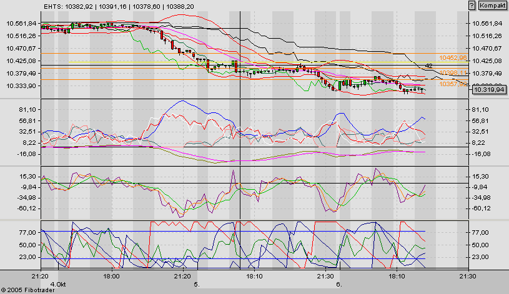The image size is (509, 294).
Task: Click the 21:30 label at far right
Action: [468, 275]
